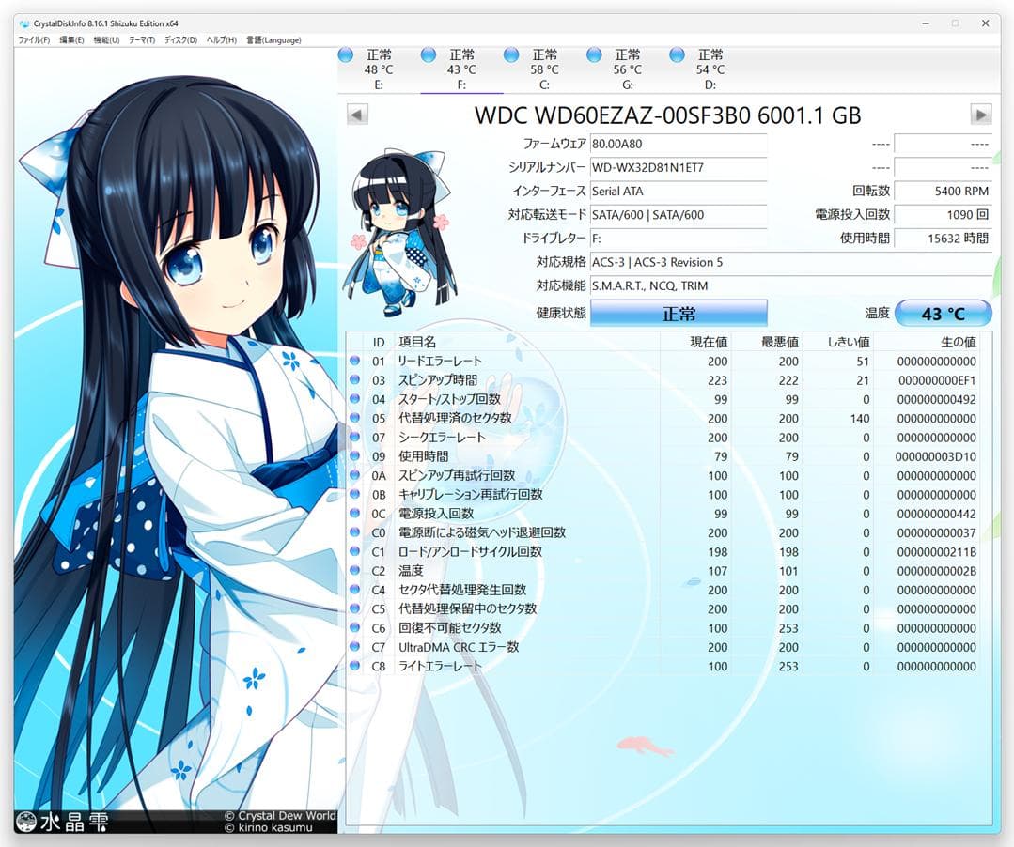Click the disk icon above drive G:
The width and height of the screenshot is (1014, 847).
[x=593, y=54]
